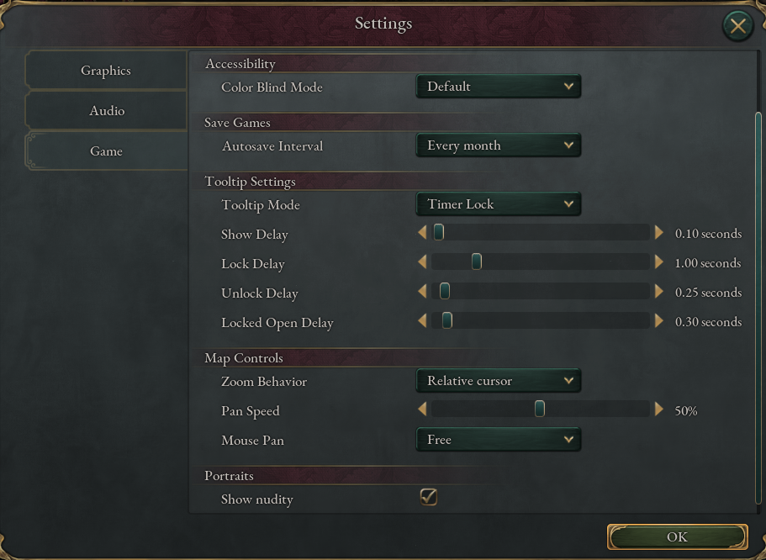
Task: Switch to the Graphics tab
Action: [106, 70]
